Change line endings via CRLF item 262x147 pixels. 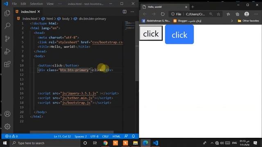click(x=106, y=136)
